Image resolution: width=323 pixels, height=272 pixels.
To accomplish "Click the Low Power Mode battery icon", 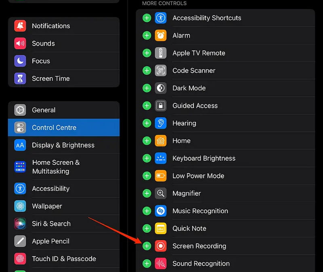I will (x=161, y=176).
